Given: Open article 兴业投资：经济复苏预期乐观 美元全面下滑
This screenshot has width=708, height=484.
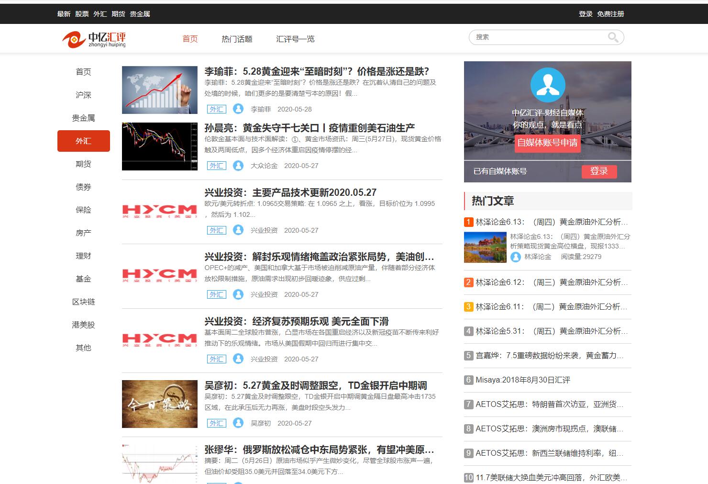Looking at the screenshot, I should tap(296, 321).
